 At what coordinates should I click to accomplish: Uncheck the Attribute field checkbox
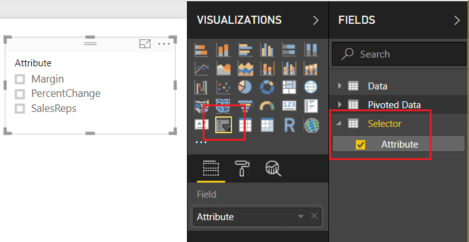360,144
